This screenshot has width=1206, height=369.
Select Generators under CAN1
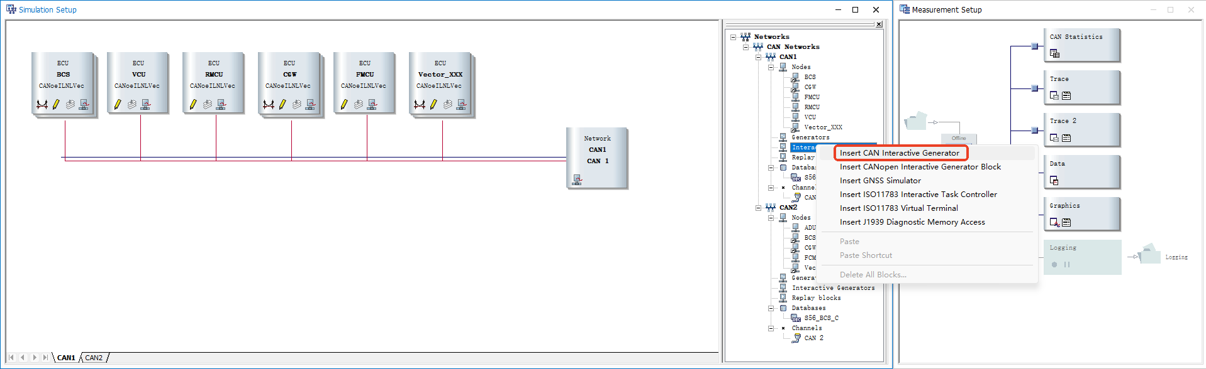(x=810, y=137)
